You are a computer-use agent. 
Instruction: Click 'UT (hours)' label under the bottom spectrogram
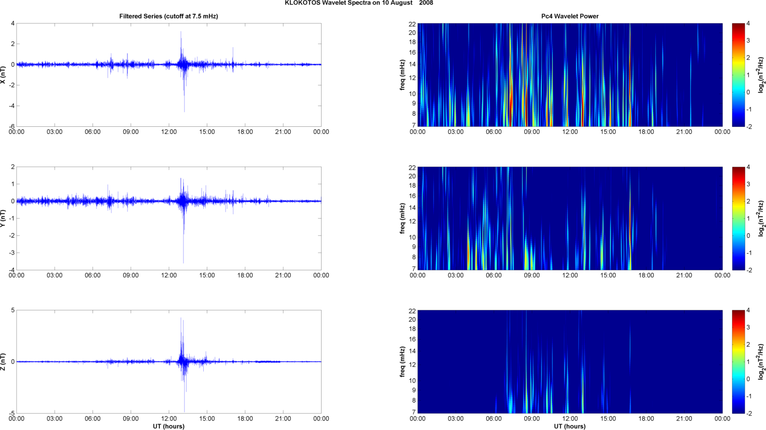(x=570, y=426)
